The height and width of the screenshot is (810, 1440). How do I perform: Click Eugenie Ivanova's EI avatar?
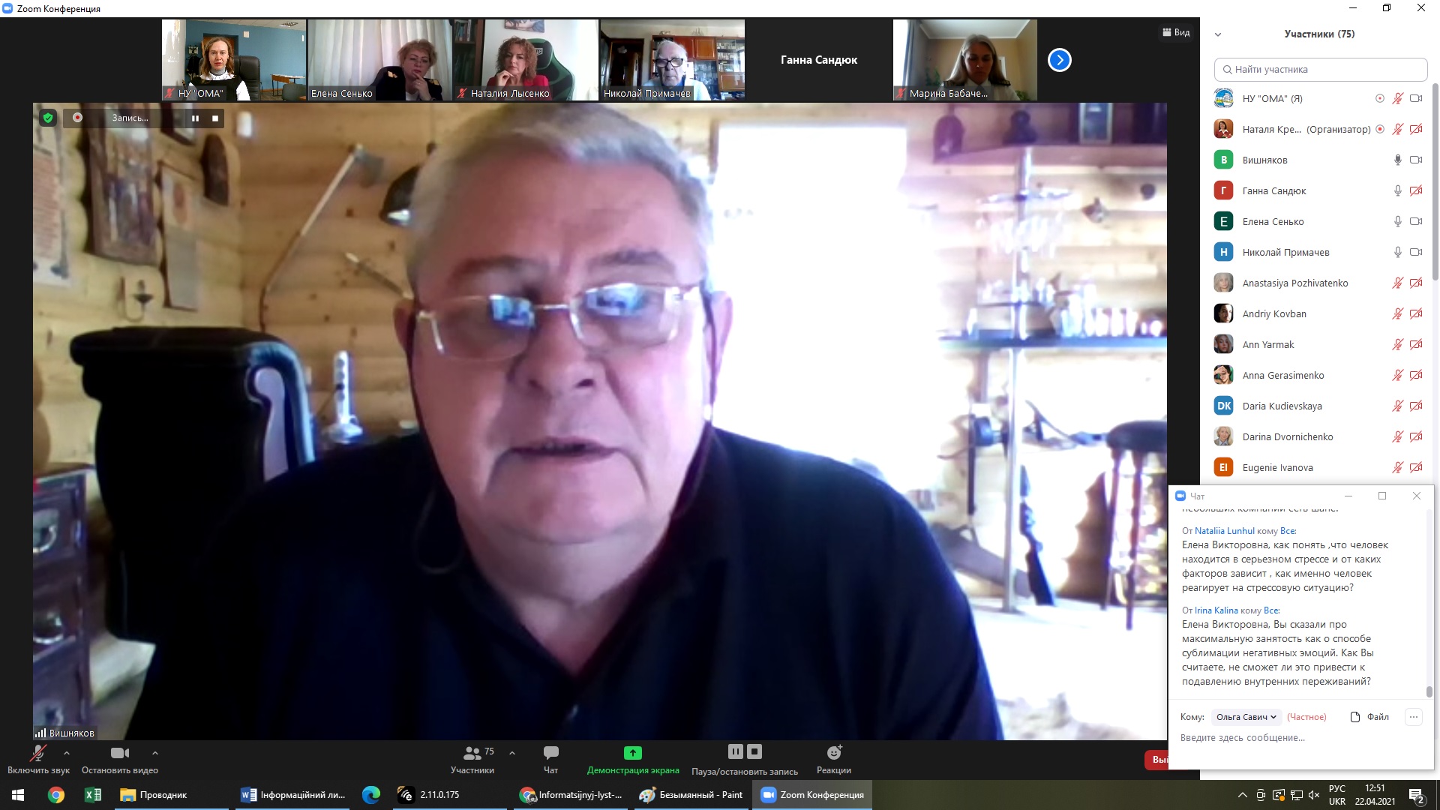point(1223,467)
